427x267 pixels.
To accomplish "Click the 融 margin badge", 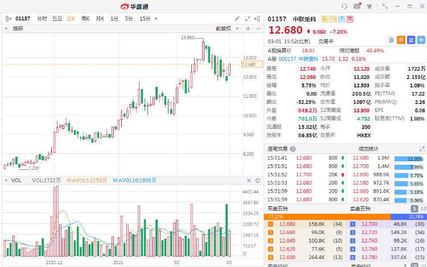I will tap(325, 19).
